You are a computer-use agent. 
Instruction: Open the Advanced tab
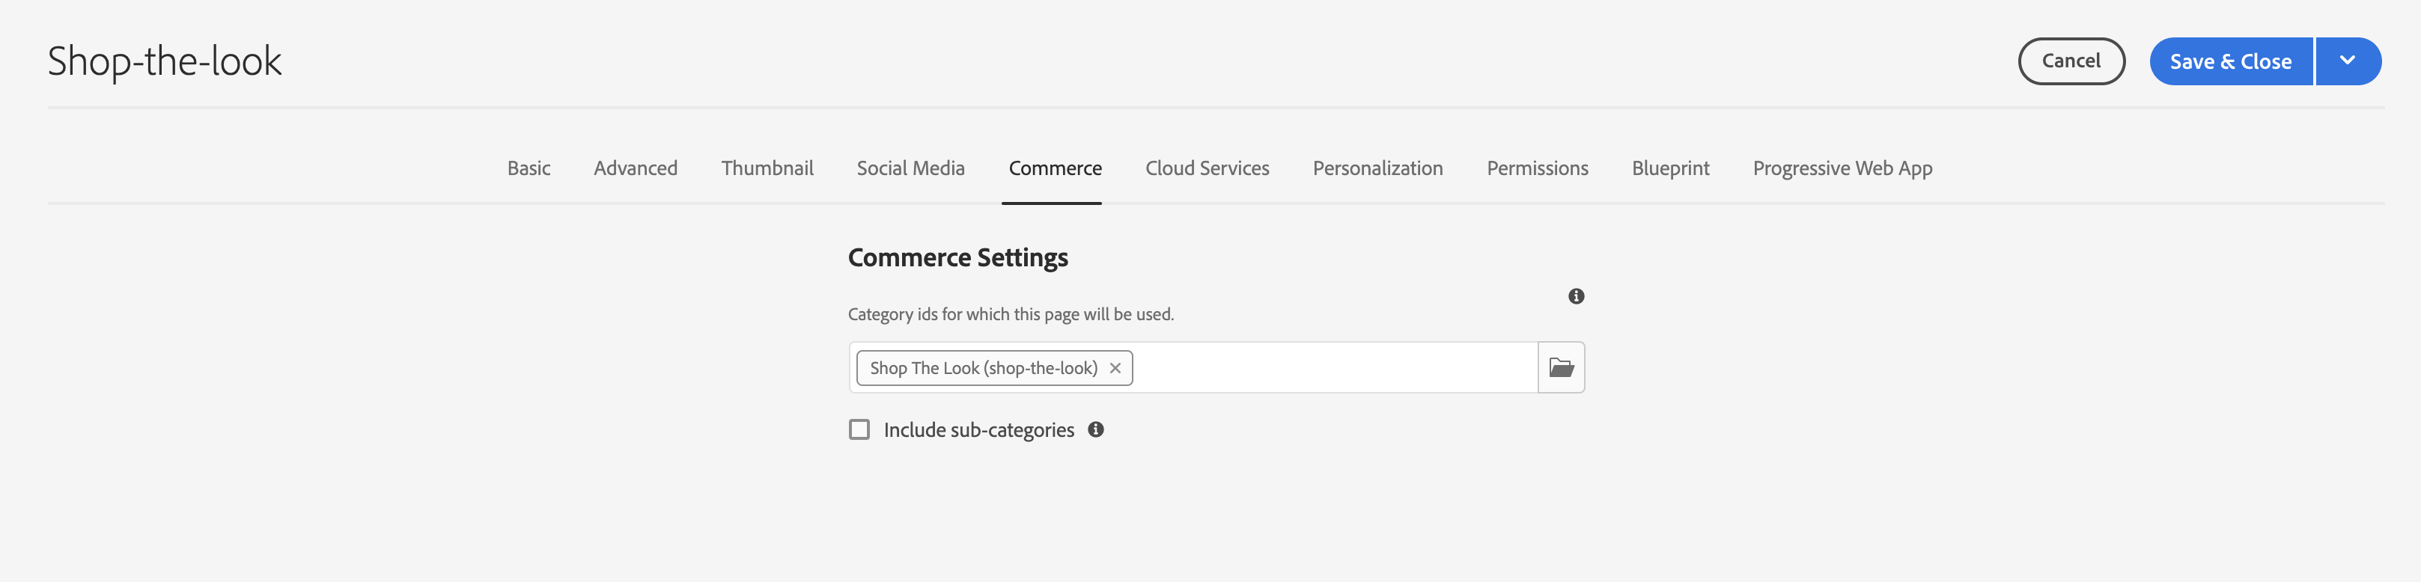[636, 168]
